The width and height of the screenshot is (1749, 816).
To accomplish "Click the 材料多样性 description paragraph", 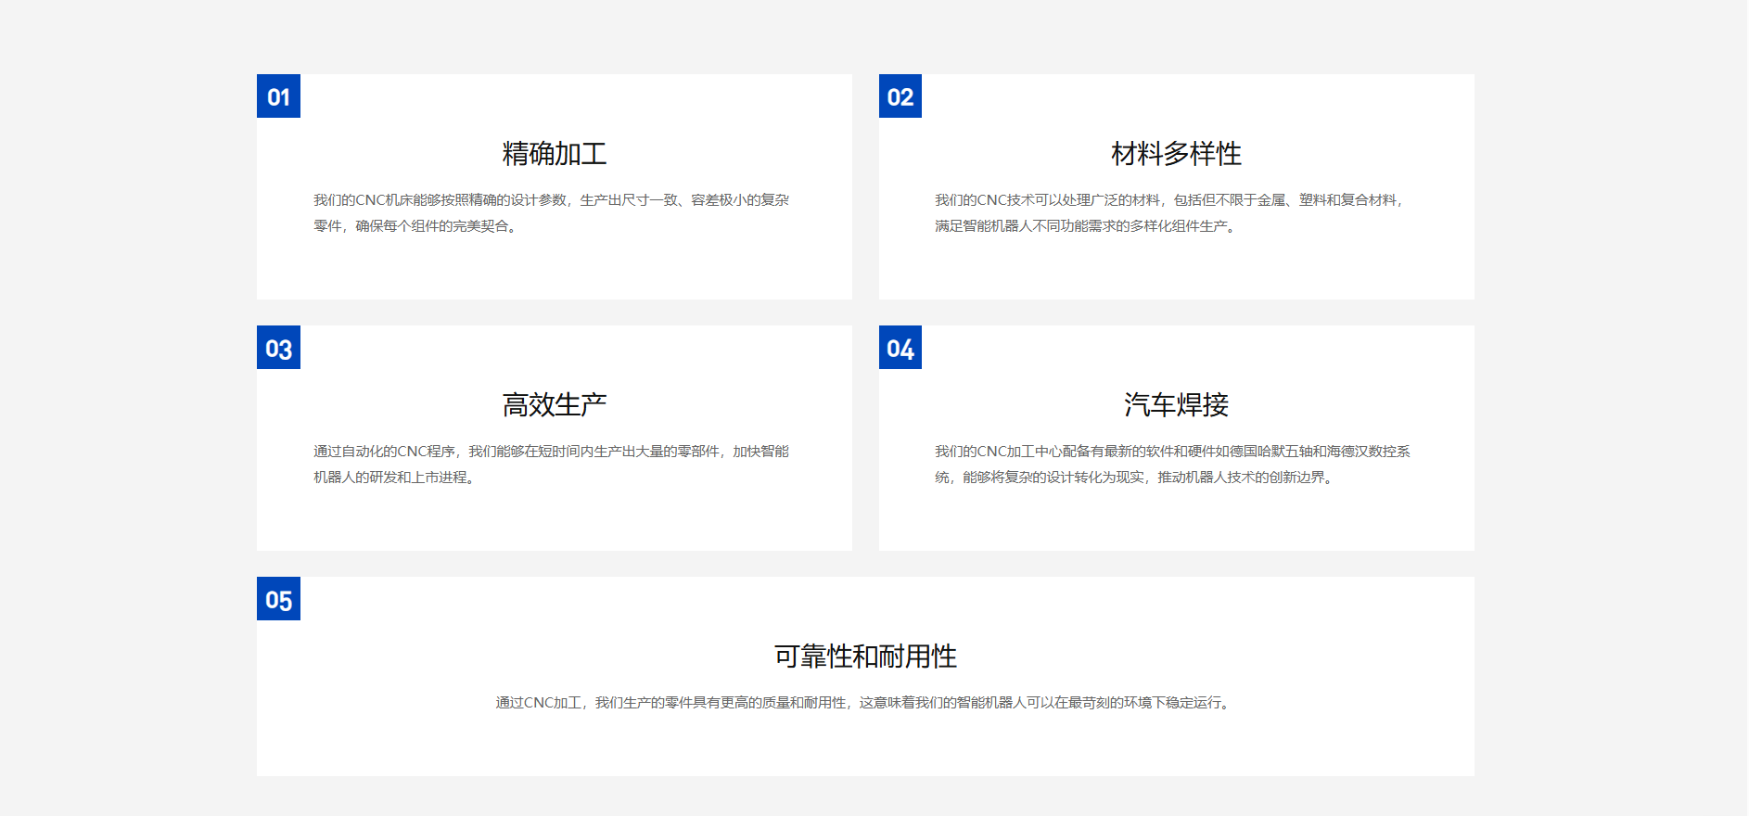I will 1171,213.
